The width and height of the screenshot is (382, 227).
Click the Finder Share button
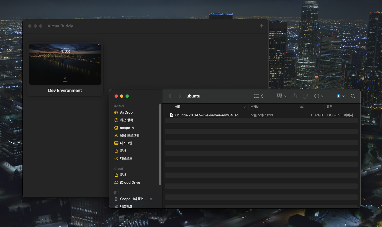[x=294, y=96]
